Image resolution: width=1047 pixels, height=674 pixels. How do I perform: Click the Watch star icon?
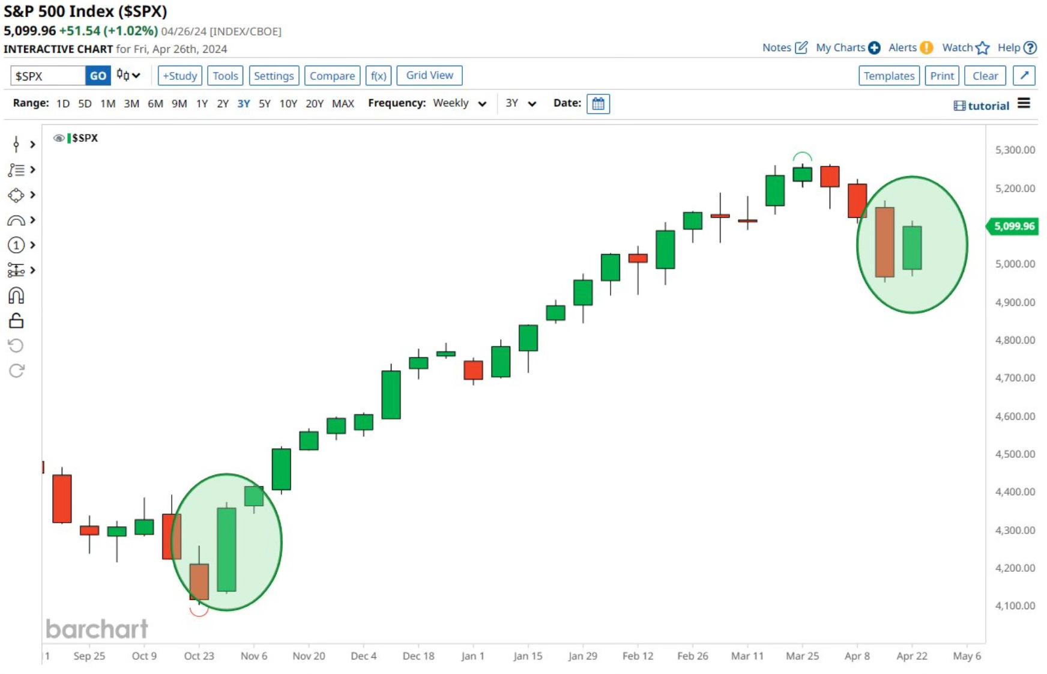click(x=983, y=47)
